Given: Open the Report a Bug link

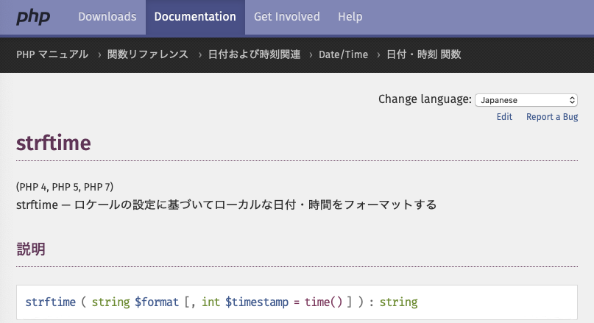Looking at the screenshot, I should (x=552, y=117).
